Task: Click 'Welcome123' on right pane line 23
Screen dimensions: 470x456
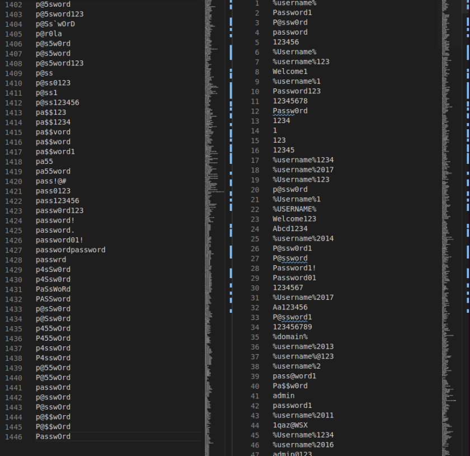Action: coord(294,219)
